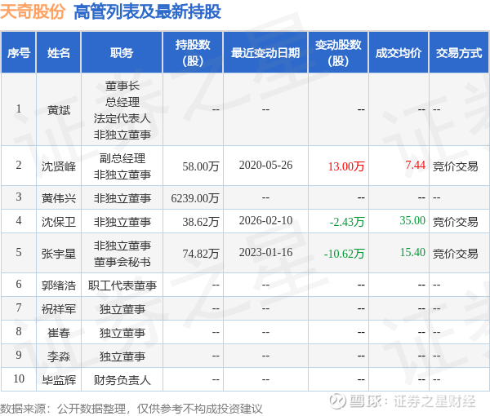The width and height of the screenshot is (490, 416).
Task: Click the green 35.00 average price
Action: click(x=412, y=220)
